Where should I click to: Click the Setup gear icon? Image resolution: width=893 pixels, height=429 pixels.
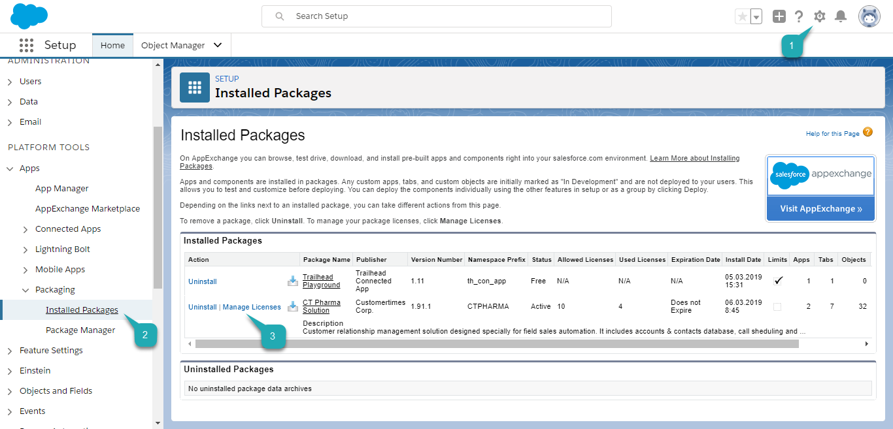[x=819, y=16]
